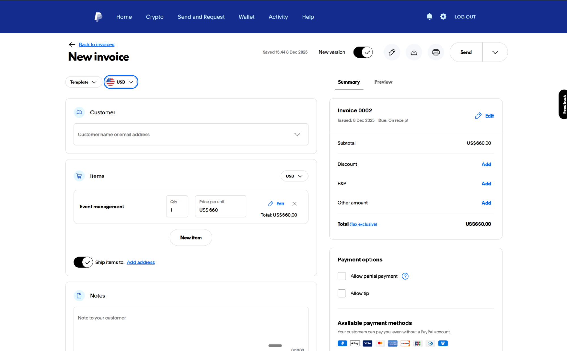This screenshot has height=351, width=567.
Task: Click the PayPal logo in the navigation bar
Action: pos(98,17)
